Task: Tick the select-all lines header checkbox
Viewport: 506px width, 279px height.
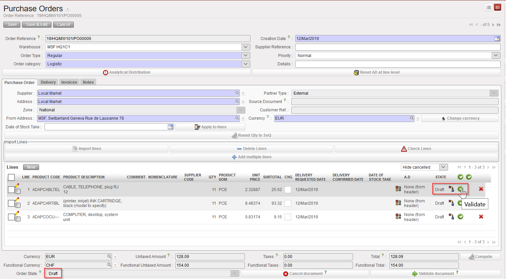Action: 11,177
